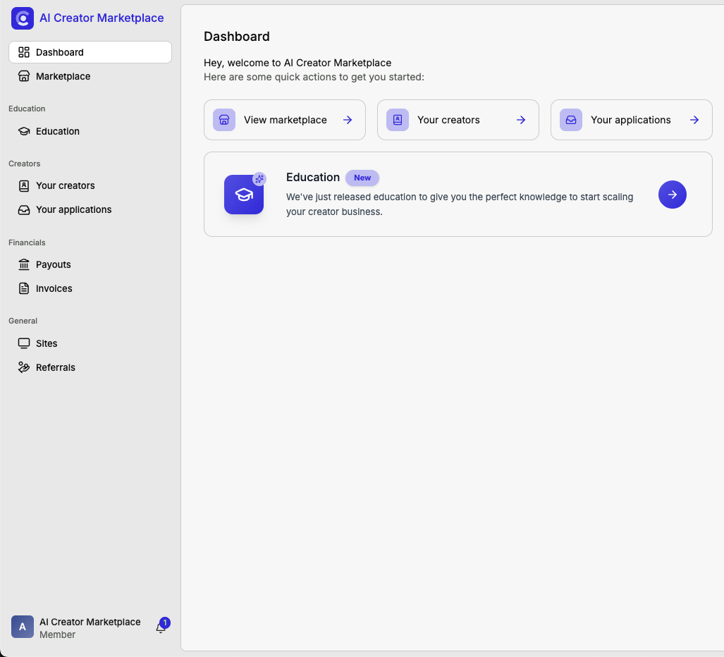Viewport: 724px width, 657px height.
Task: Click the Sites monitor icon in sidebar
Action: click(24, 343)
